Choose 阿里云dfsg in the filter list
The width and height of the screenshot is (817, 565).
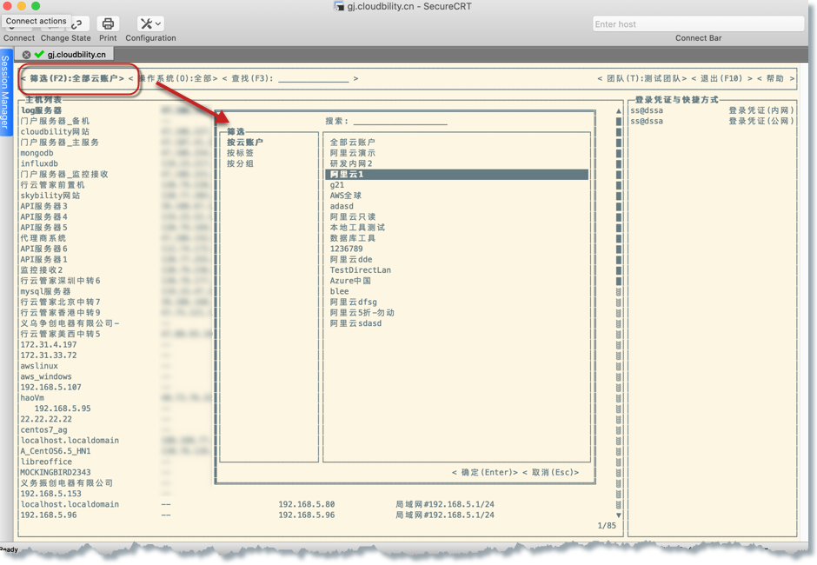[x=353, y=302]
